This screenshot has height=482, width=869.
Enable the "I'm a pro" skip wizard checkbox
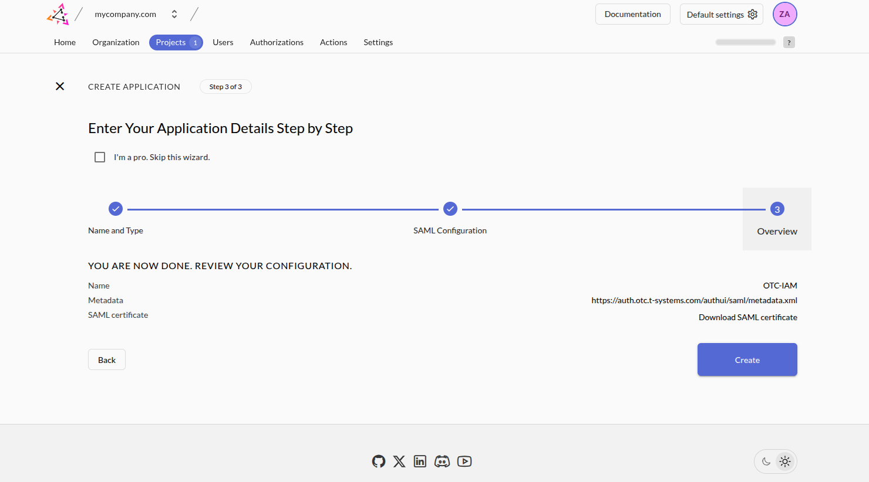[x=100, y=157]
